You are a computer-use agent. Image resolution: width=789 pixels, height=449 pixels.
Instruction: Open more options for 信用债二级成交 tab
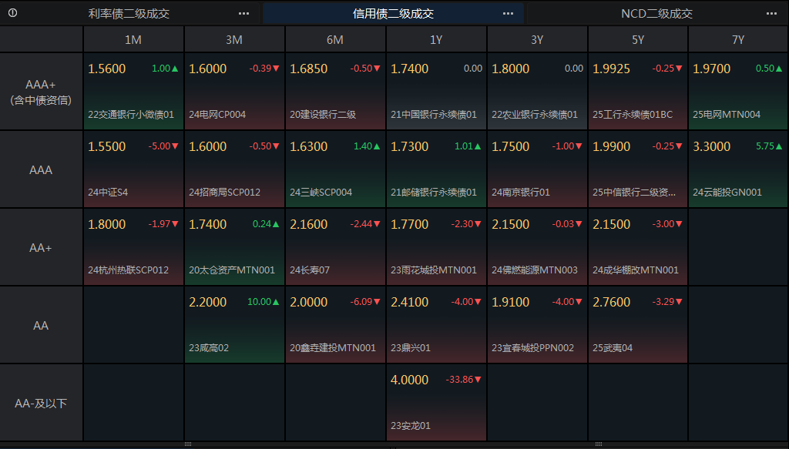[509, 14]
